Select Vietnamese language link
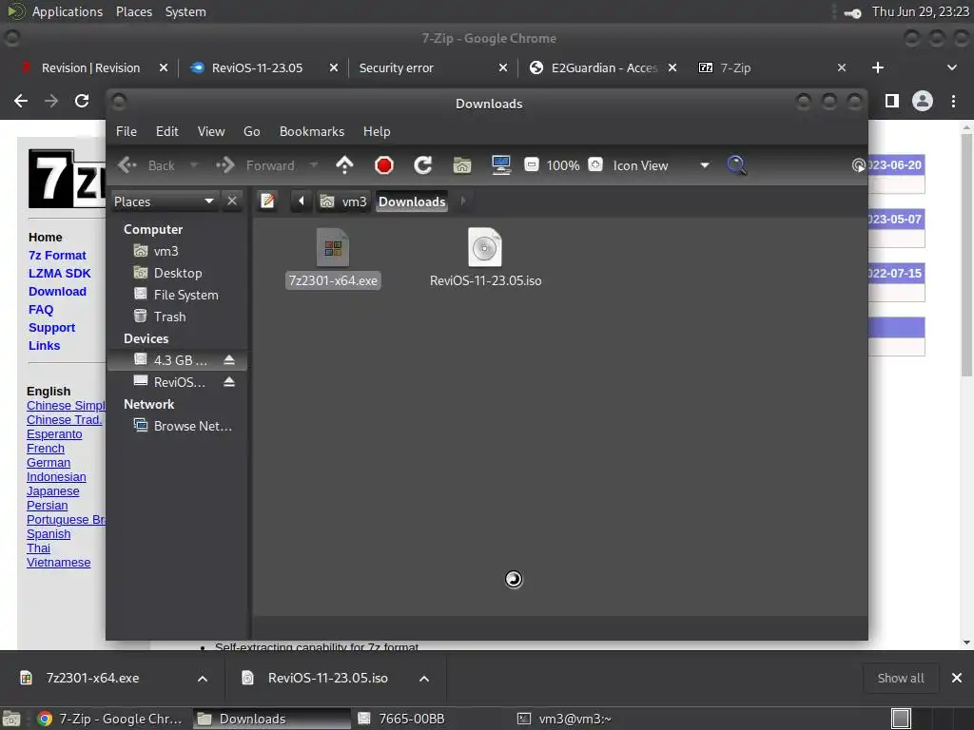This screenshot has width=974, height=730. [58, 563]
